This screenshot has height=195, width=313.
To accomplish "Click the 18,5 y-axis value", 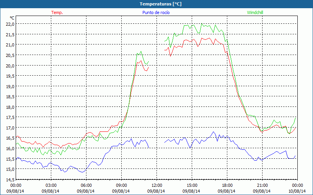I will pos(11,97).
